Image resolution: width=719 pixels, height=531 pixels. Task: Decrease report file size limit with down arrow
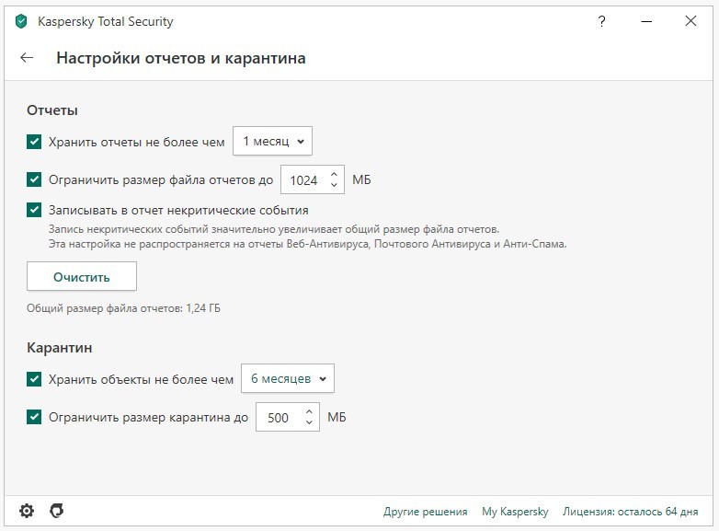click(334, 187)
